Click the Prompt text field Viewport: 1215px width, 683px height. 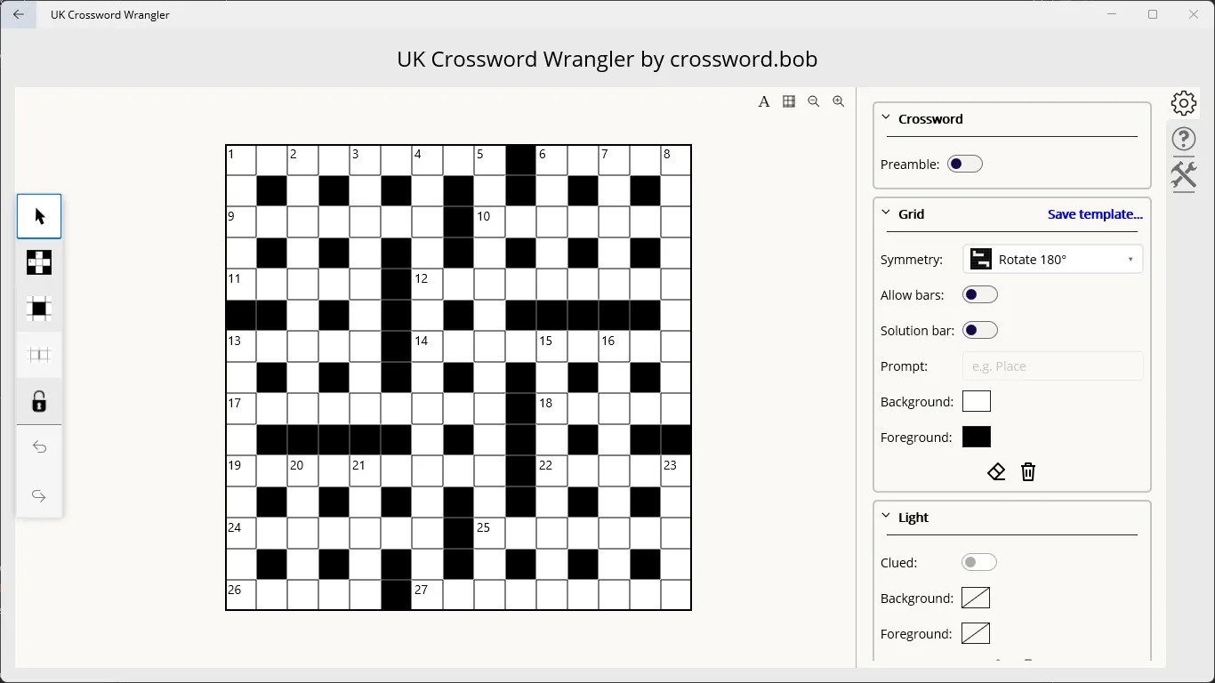(1053, 366)
